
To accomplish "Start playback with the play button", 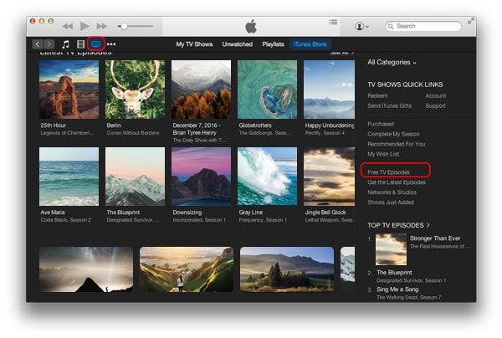I will point(85,26).
